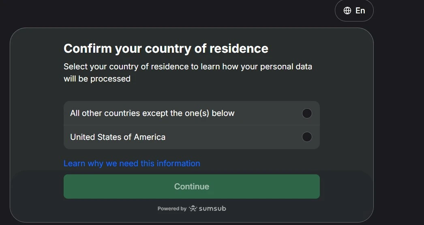
Task: Click the Sumsub logo icon in footer
Action: tap(193, 208)
